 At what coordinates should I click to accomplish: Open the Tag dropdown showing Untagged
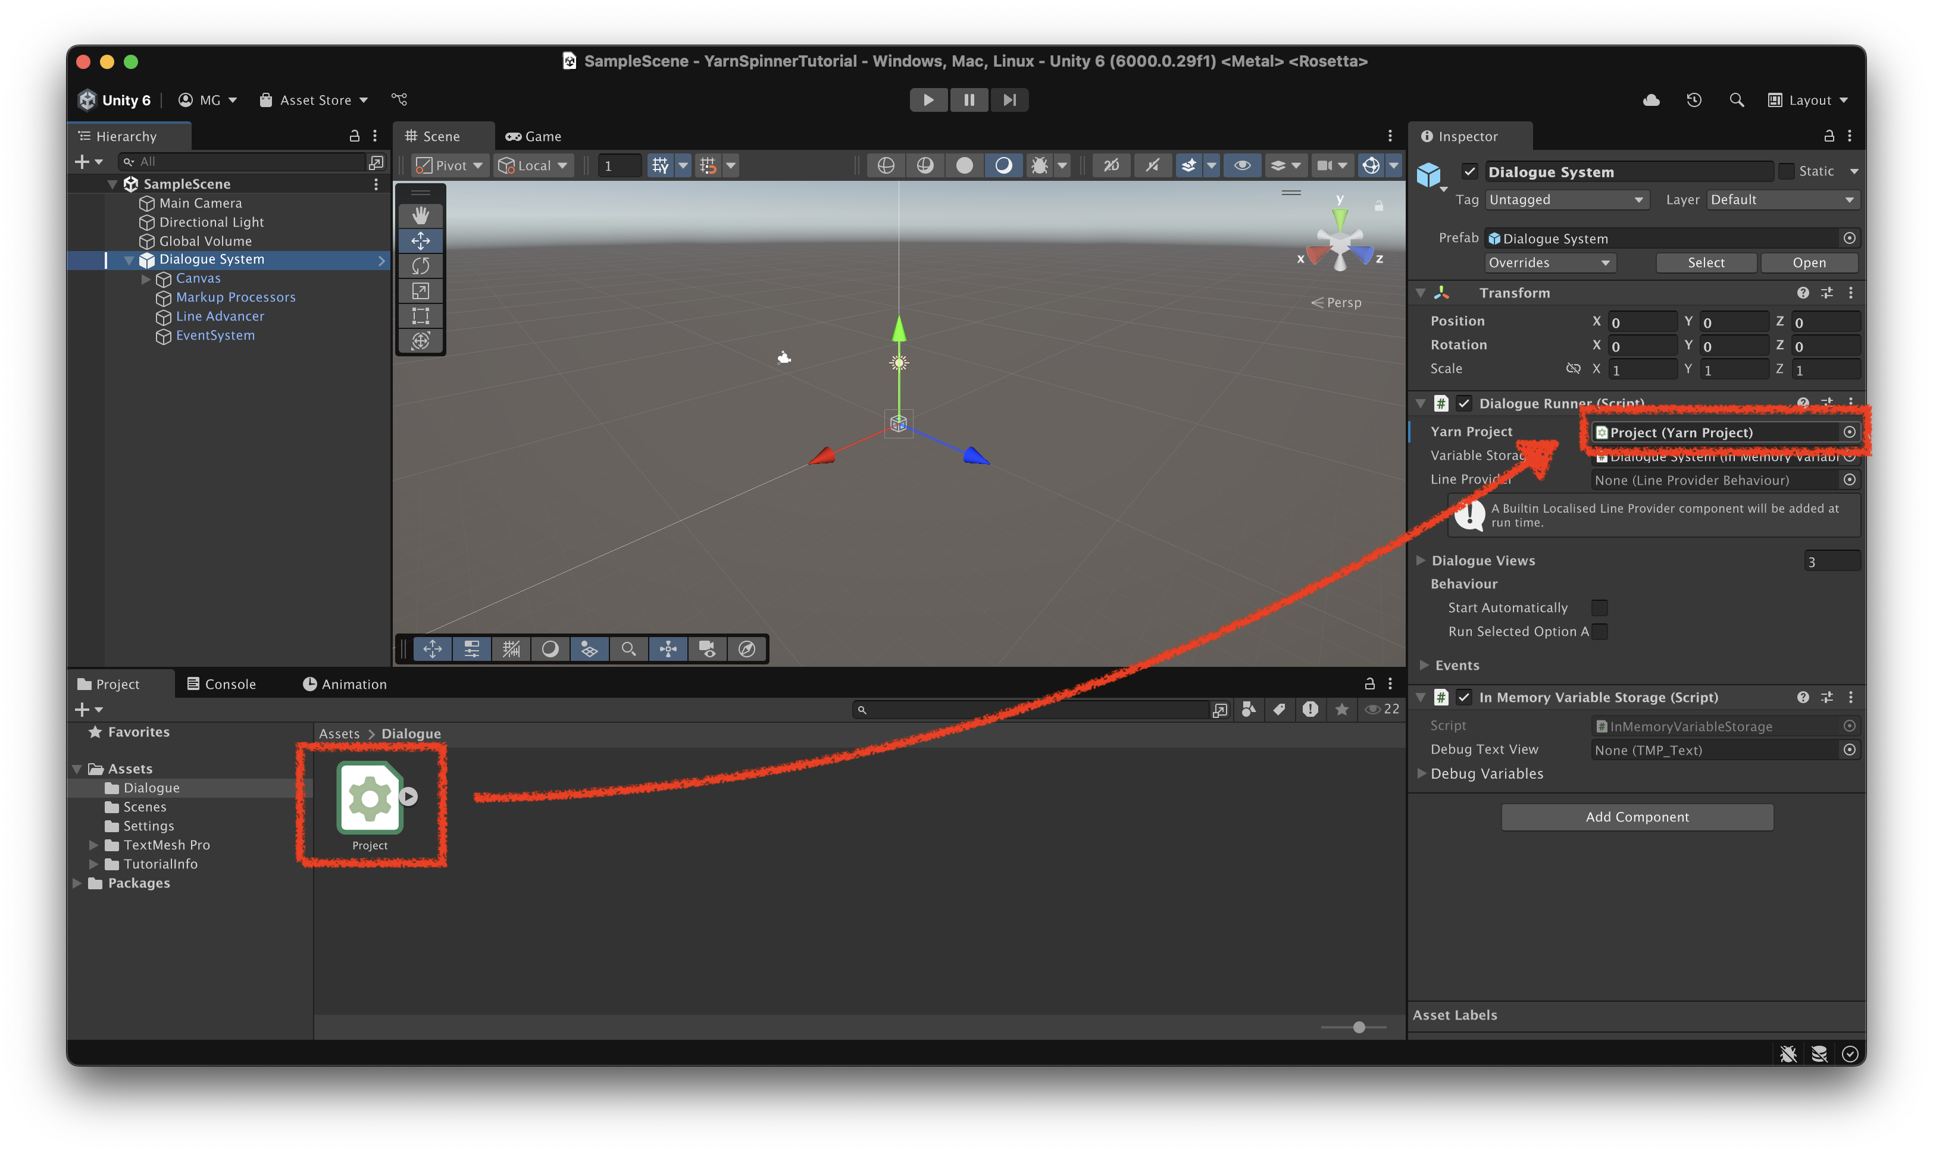[1566, 200]
